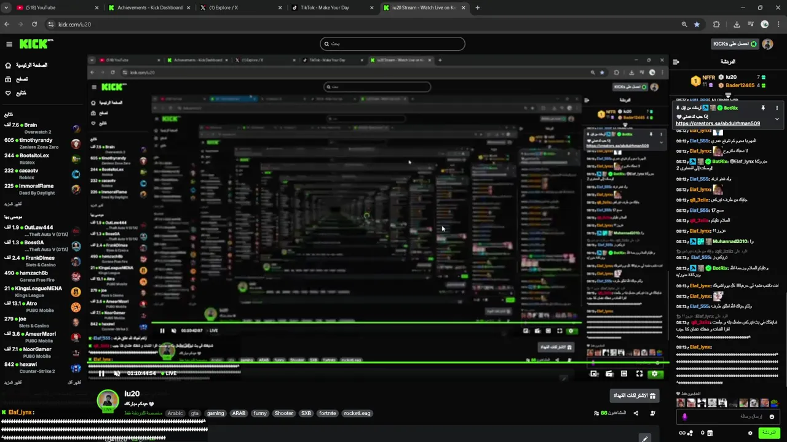
Task: Bookmark this page with the star
Action: pyautogui.click(x=697, y=24)
